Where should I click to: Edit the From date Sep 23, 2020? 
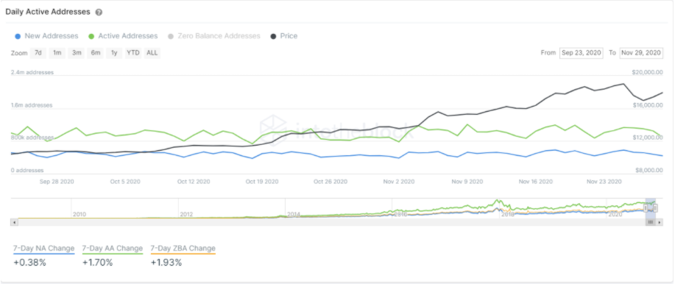(582, 53)
